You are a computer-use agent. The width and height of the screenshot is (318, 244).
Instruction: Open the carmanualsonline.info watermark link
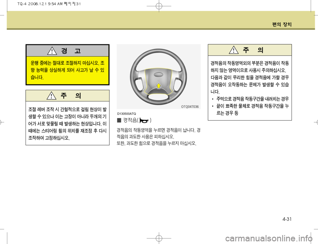269,238
